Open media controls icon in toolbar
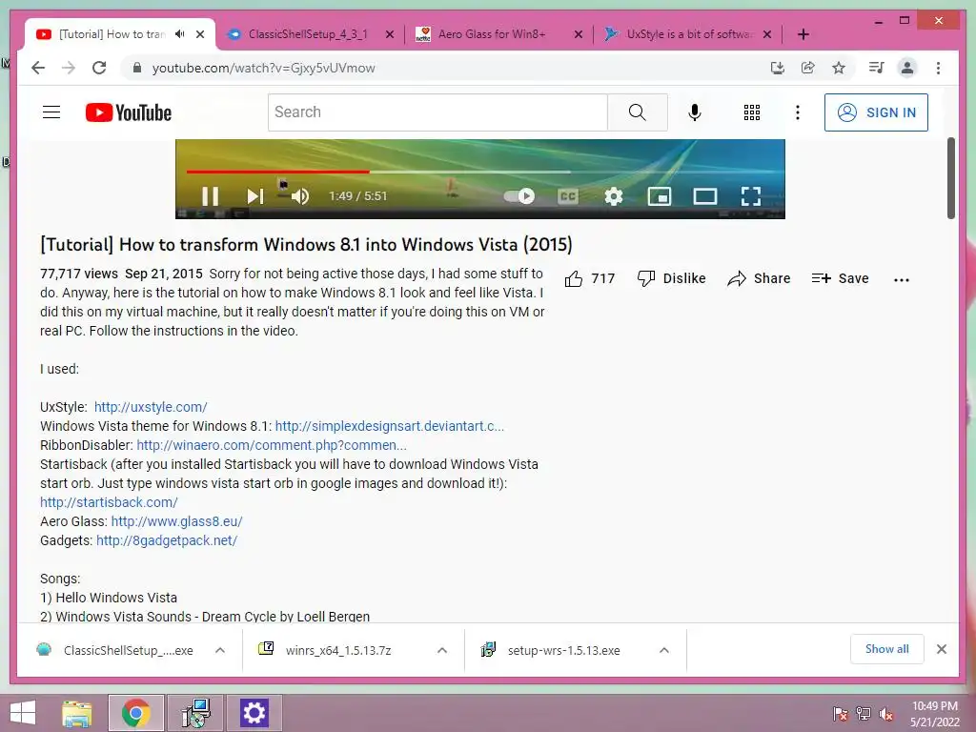The image size is (976, 732). click(x=877, y=68)
